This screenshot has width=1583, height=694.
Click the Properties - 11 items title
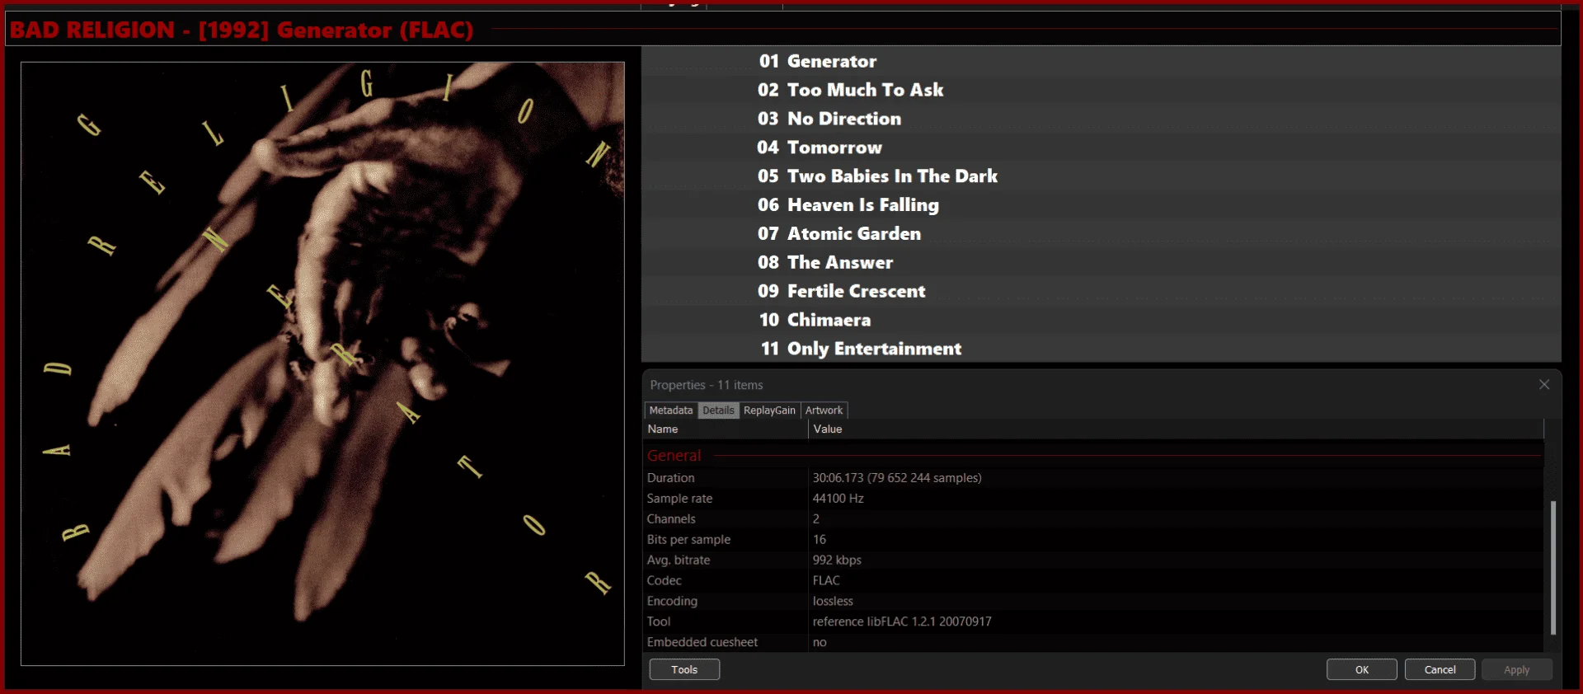(707, 385)
